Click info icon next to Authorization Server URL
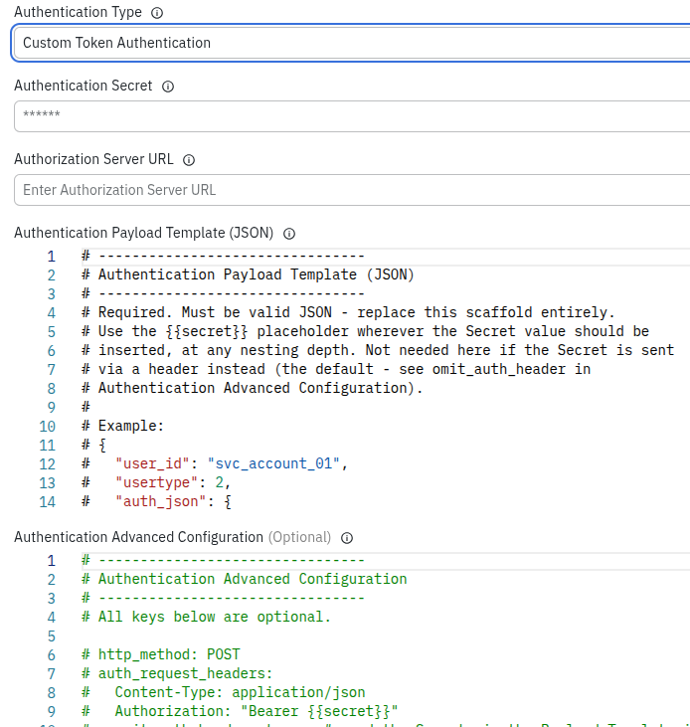This screenshot has width=690, height=727. (x=189, y=160)
